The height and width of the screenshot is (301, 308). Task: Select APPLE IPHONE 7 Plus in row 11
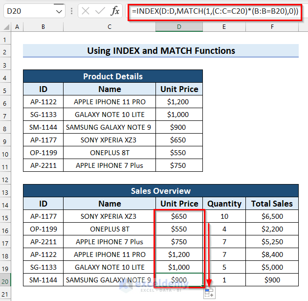click(x=110, y=165)
